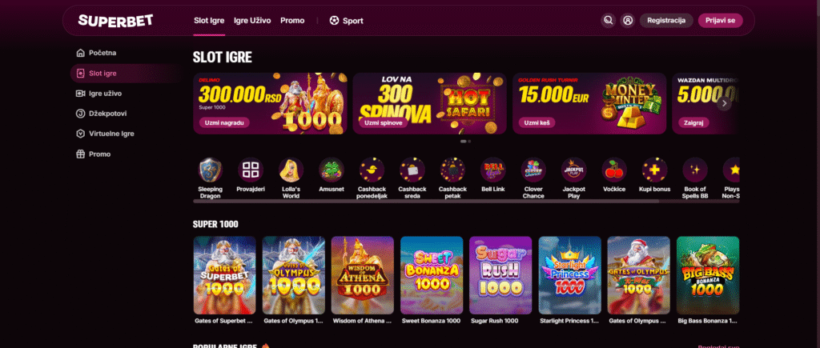Screen dimensions: 820x348
Task: Click Uzmi spinove on Hot Safari banner
Action: click(383, 122)
